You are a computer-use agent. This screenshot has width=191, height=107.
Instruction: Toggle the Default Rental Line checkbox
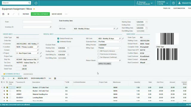(58, 38)
